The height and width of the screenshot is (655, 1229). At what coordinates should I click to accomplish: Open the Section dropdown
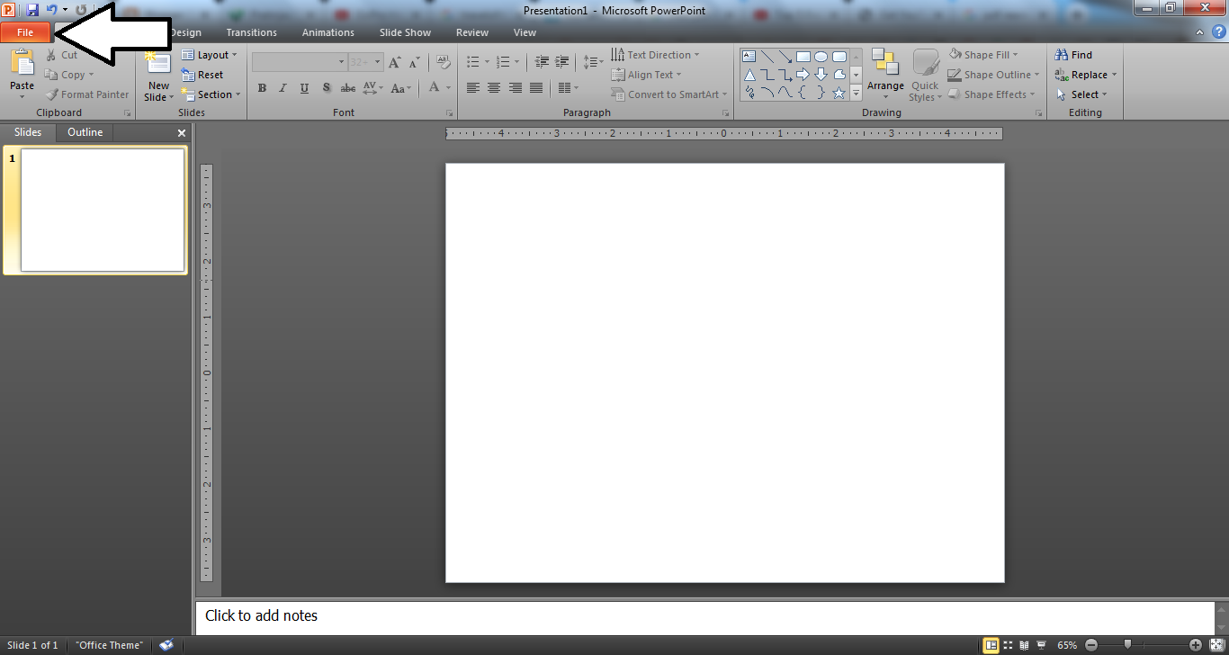(211, 94)
